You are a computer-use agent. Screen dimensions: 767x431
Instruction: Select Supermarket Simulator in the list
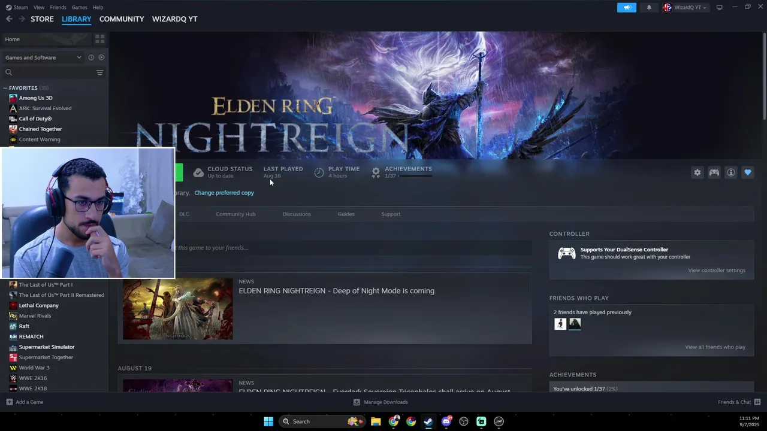point(47,347)
